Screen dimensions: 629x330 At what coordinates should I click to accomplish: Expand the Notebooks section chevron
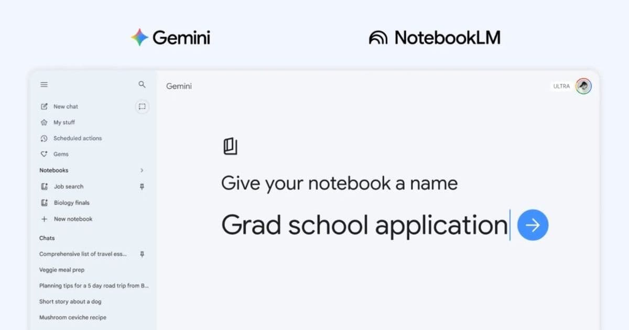(142, 170)
